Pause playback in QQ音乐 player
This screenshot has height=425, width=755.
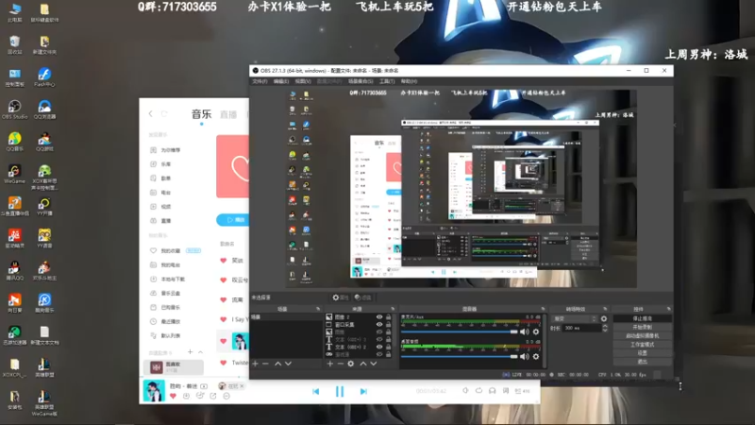point(340,392)
